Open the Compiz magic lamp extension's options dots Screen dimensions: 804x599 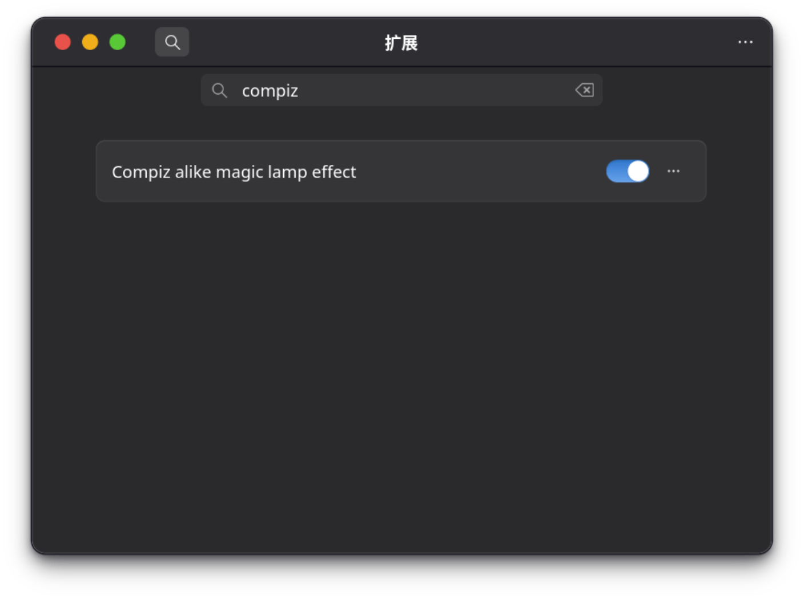click(x=673, y=171)
